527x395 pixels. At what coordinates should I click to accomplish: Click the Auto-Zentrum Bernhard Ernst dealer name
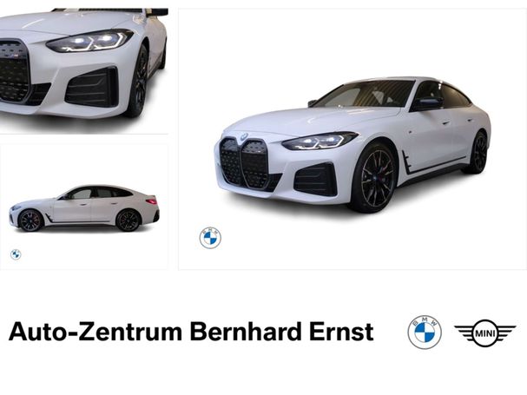coord(191,332)
